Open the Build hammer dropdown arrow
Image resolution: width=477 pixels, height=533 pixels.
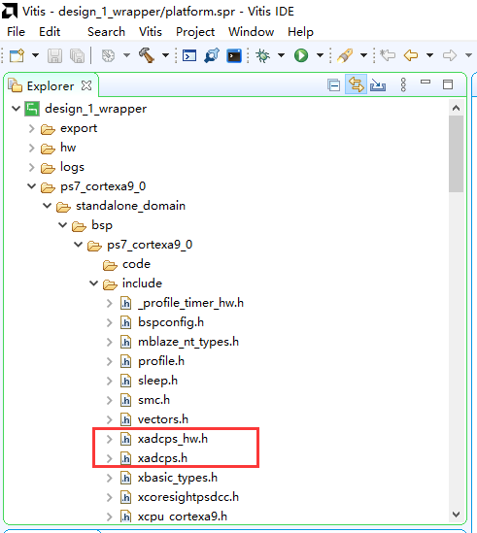coord(166,55)
